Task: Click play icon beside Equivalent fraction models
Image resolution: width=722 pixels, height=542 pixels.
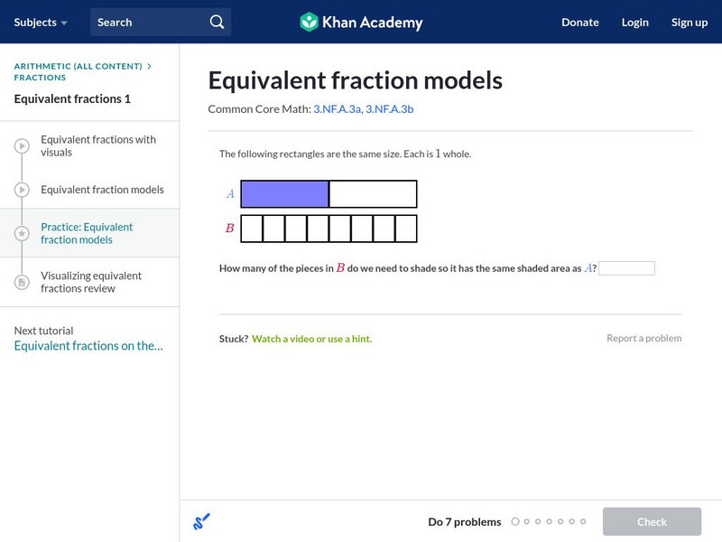Action: tap(22, 190)
